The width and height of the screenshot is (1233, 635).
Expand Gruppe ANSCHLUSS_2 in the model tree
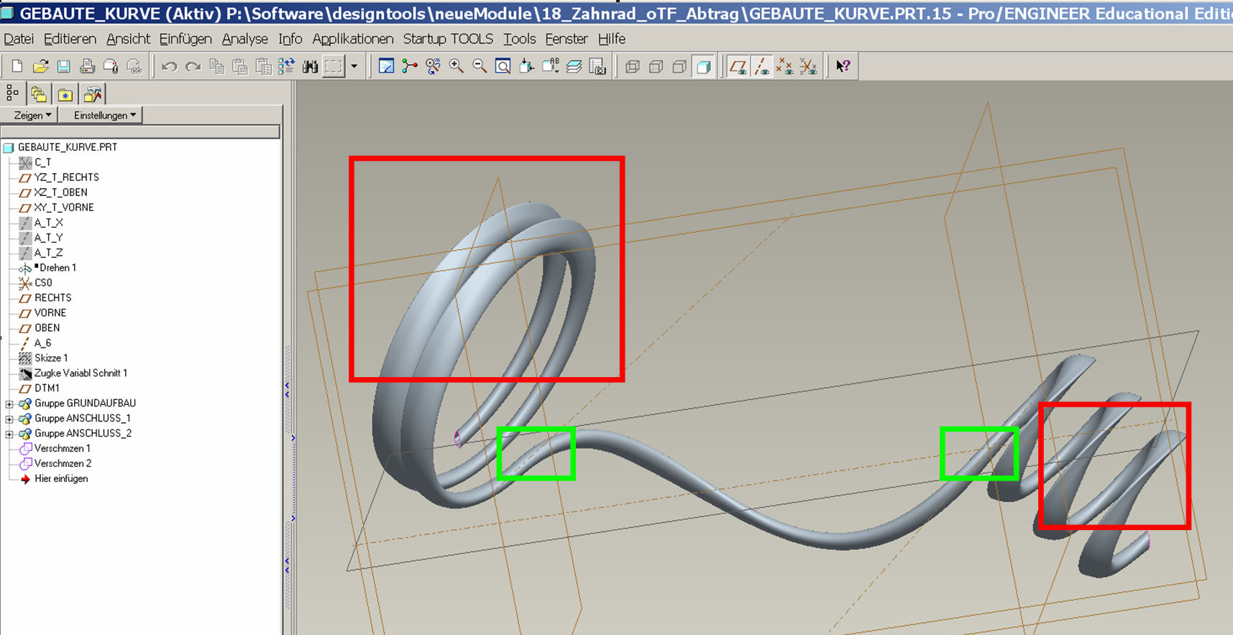(9, 434)
